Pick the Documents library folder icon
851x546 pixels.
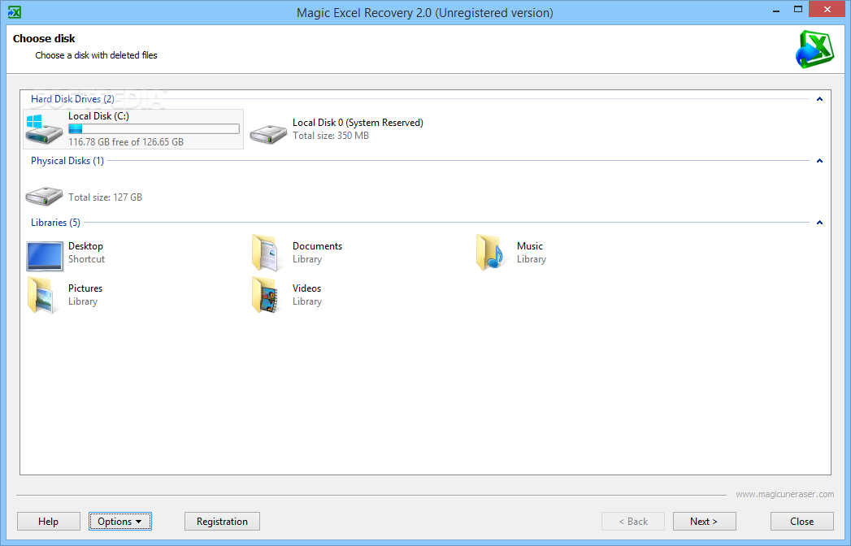click(x=267, y=253)
